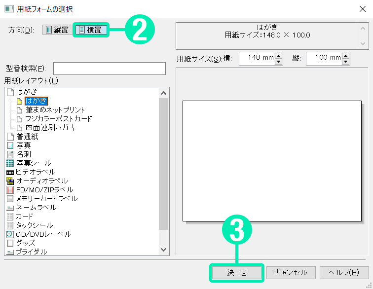Click the CD/DVDレーベル disc icon
373x289 pixels.
(10, 234)
